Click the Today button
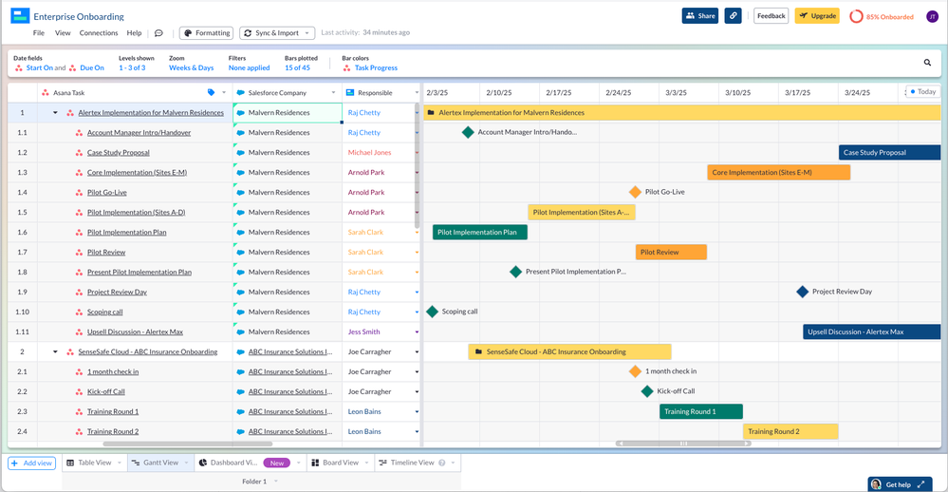This screenshot has height=492, width=948. coord(923,91)
